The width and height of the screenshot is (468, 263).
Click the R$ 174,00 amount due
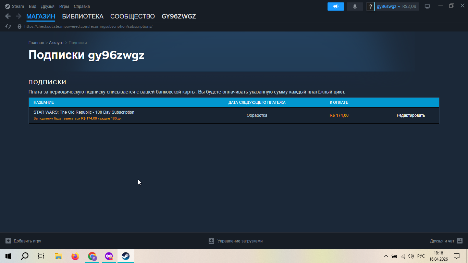click(x=339, y=115)
